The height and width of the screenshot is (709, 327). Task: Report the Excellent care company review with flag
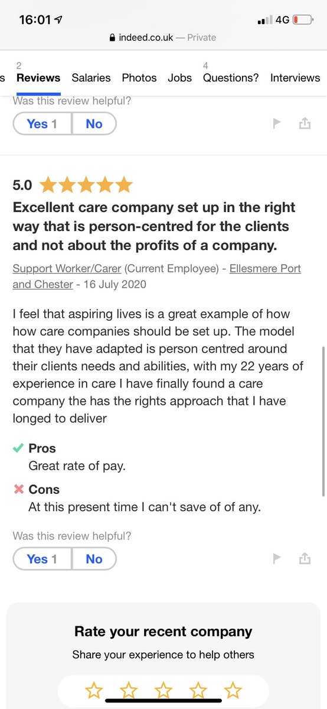pos(277,558)
